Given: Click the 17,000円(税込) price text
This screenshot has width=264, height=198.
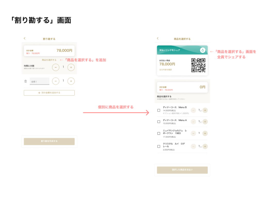Looking at the screenshot, I should pyautogui.click(x=169, y=137).
